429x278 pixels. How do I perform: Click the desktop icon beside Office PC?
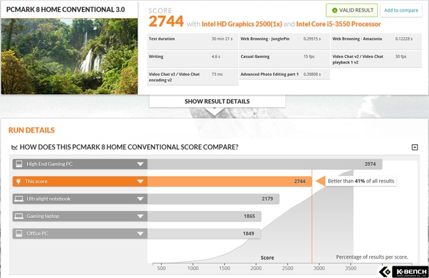click(19, 233)
